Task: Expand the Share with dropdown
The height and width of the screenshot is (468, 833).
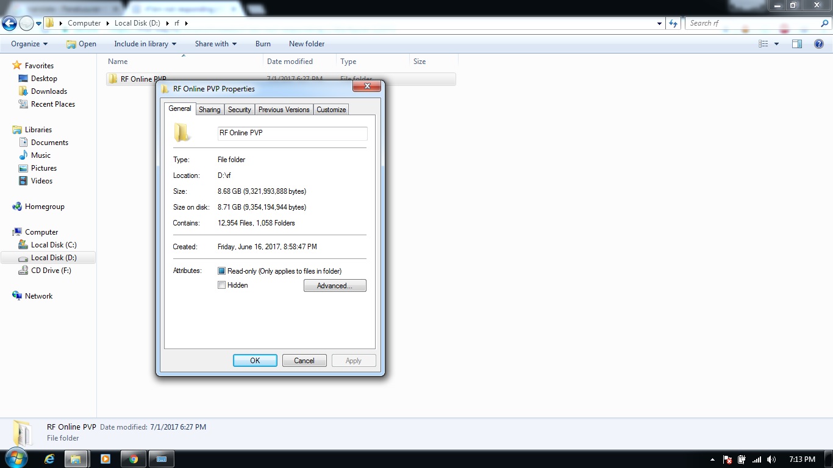Action: click(x=215, y=44)
